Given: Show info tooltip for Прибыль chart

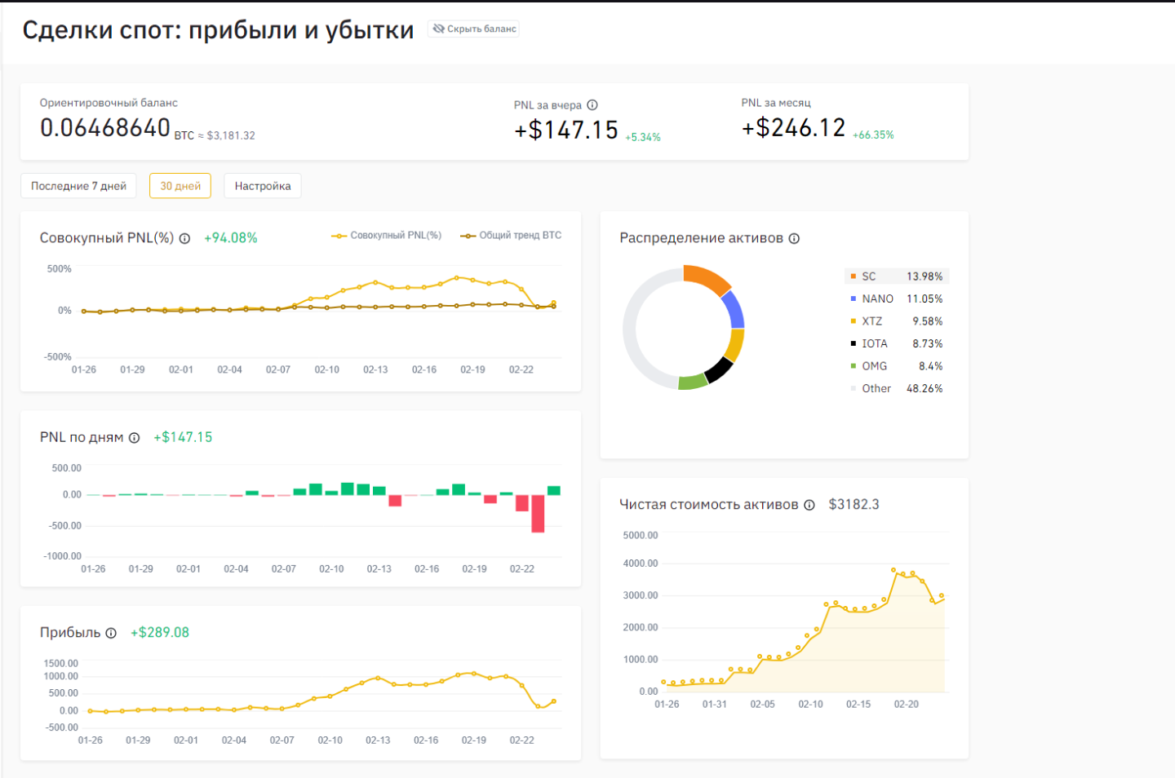Looking at the screenshot, I should point(111,633).
